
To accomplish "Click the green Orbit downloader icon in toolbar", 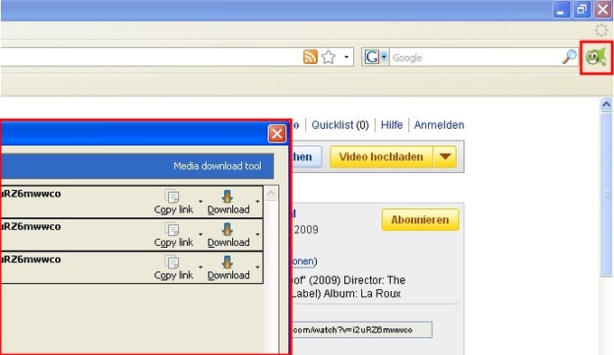I will pyautogui.click(x=596, y=58).
